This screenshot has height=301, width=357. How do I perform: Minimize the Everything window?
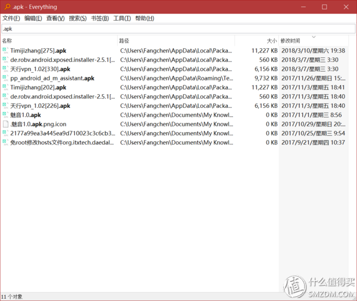(303, 7)
